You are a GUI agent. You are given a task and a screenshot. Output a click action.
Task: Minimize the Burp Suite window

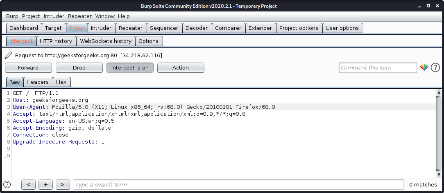coord(419,6)
